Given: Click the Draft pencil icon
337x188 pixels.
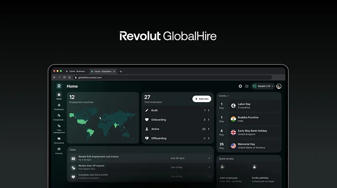Looking at the screenshot, I should [x=147, y=110].
